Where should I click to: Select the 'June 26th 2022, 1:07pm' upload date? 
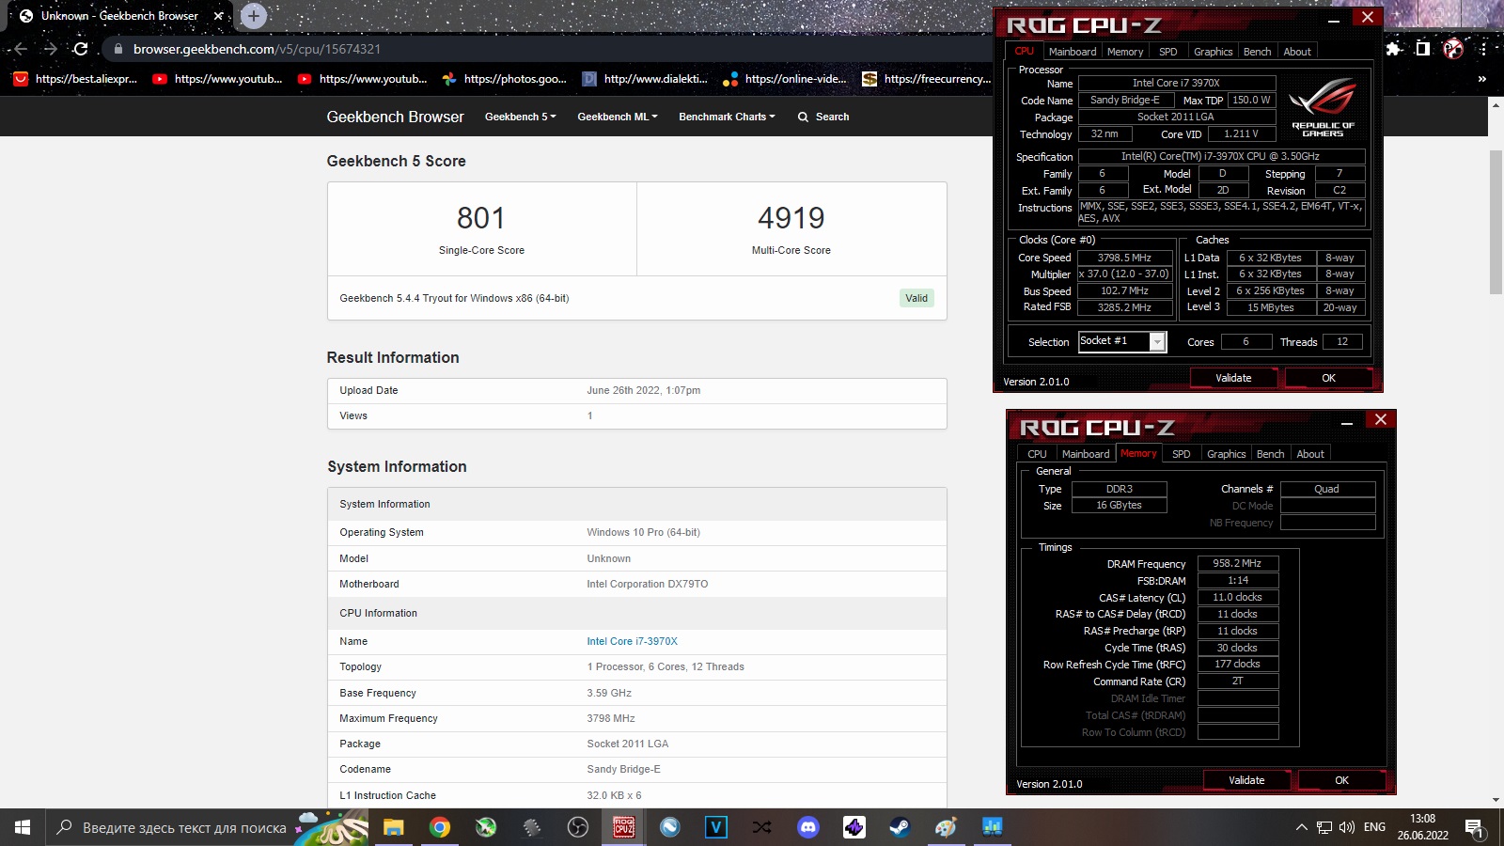pos(643,390)
